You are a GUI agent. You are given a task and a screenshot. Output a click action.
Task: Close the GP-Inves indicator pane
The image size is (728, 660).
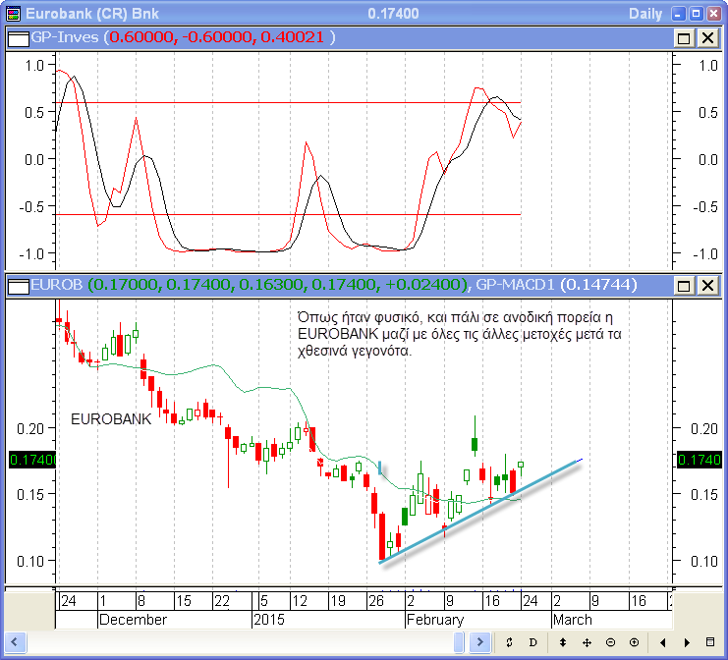(708, 38)
